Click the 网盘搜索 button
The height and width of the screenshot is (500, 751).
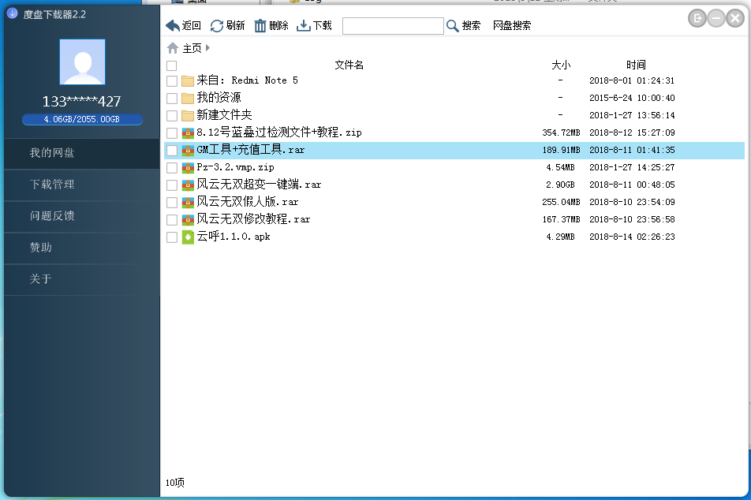[512, 26]
